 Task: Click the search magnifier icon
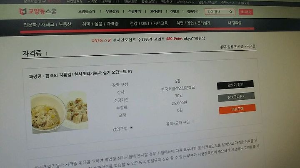coord(231,12)
